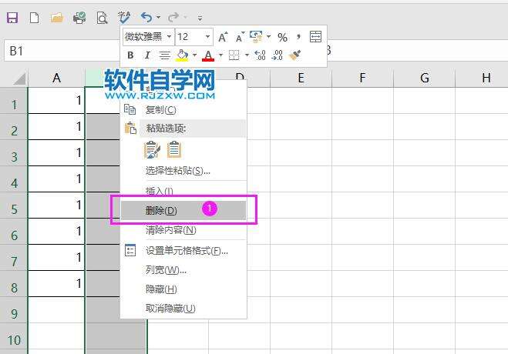508x354 pixels.
Task: Open undo history dropdown arrow
Action: click(159, 17)
